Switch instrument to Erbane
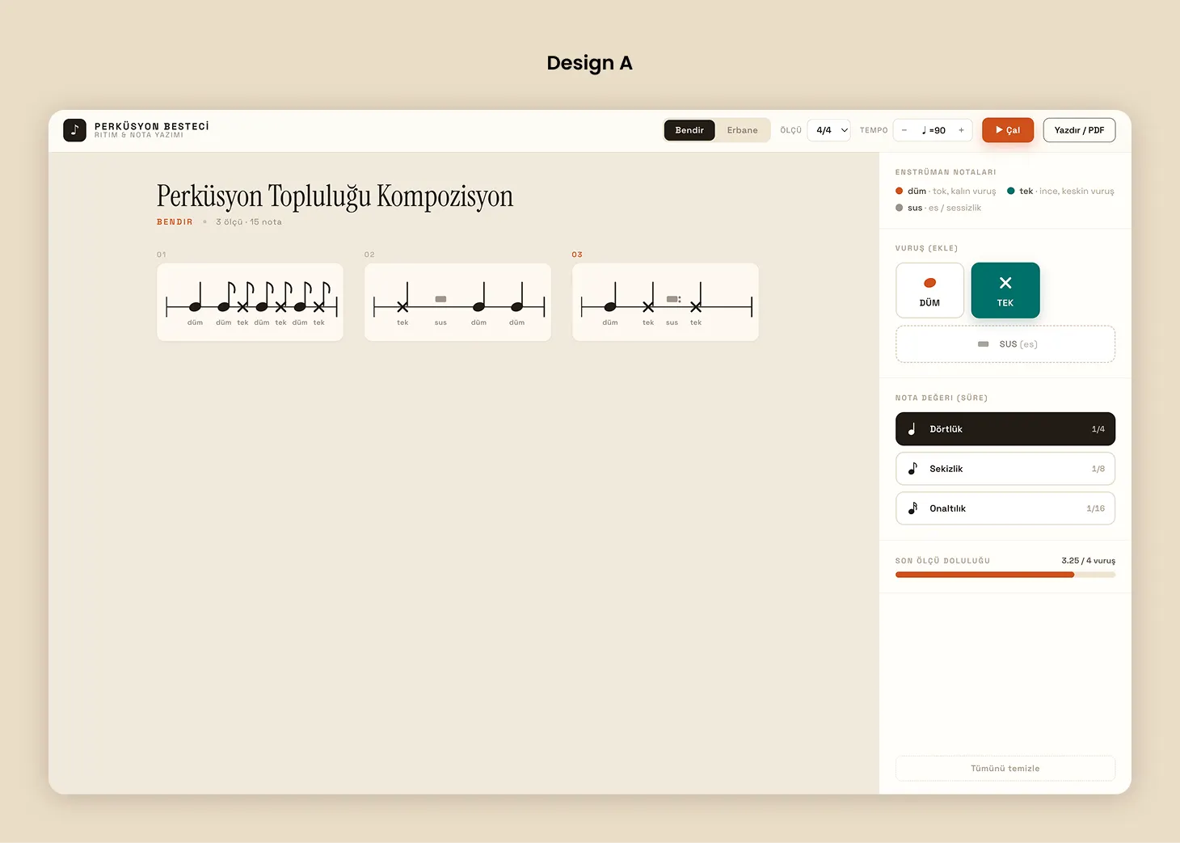The height and width of the screenshot is (843, 1180). click(x=742, y=130)
